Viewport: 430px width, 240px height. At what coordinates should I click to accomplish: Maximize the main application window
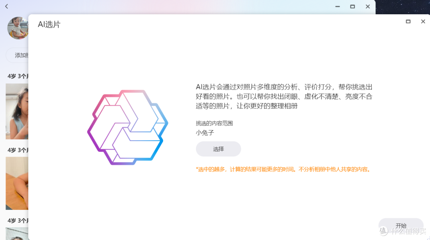(352, 7)
